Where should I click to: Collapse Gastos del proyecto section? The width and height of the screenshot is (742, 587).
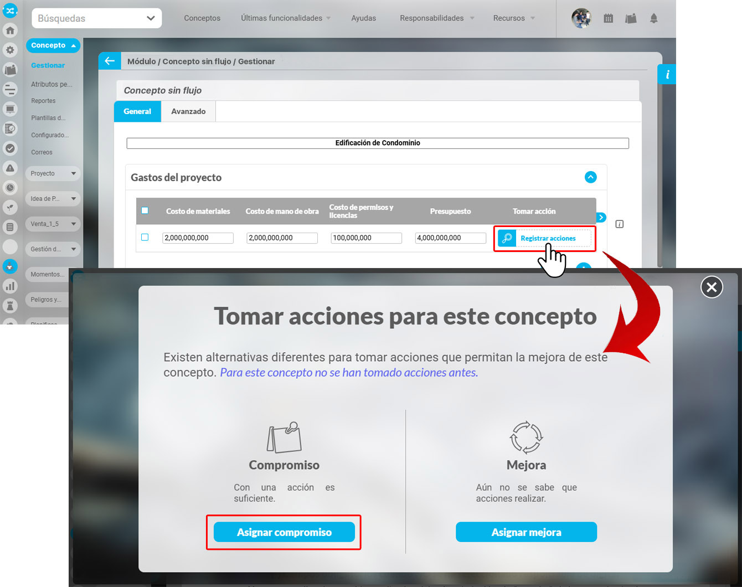pos(591,177)
